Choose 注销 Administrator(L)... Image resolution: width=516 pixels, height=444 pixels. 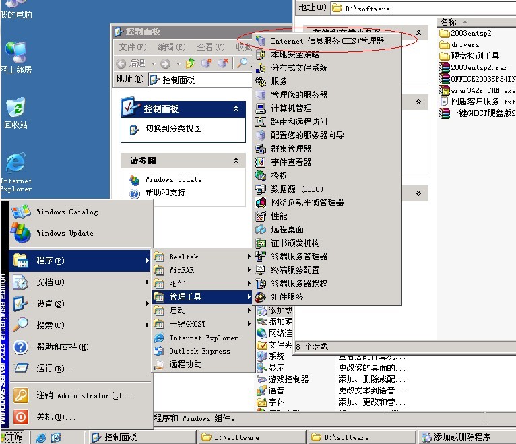(x=80, y=395)
